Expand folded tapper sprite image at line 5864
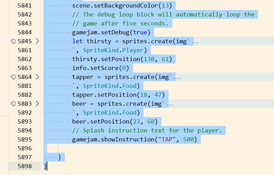Image resolution: width=274 pixels, height=175 pixels. click(37, 77)
